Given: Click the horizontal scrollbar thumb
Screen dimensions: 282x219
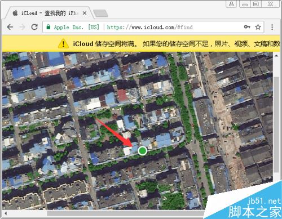Looking at the screenshot, I should [126, 213].
